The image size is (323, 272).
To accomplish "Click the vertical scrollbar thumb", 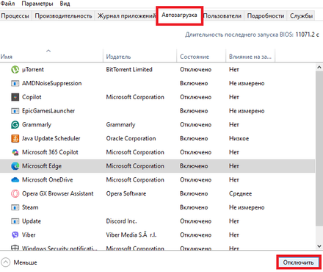I will click(x=319, y=148).
